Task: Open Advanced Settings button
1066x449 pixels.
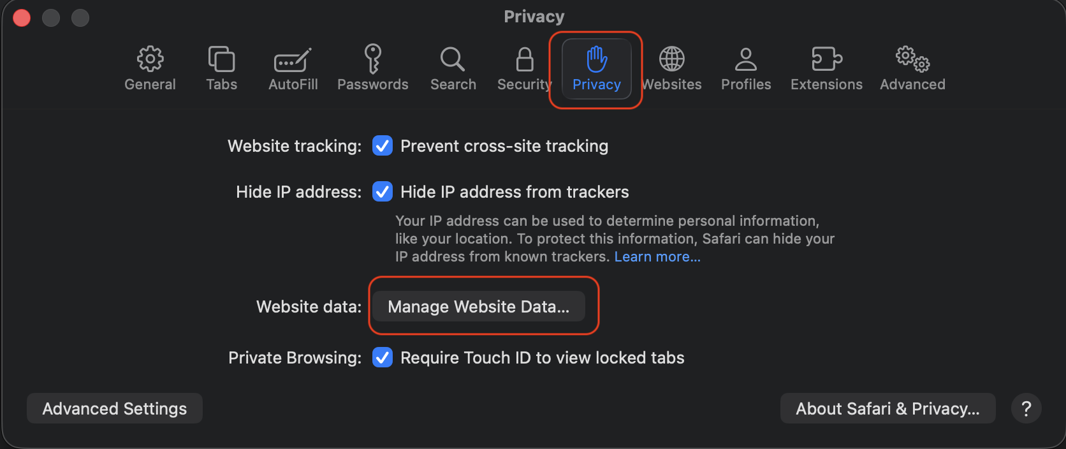Action: 115,408
